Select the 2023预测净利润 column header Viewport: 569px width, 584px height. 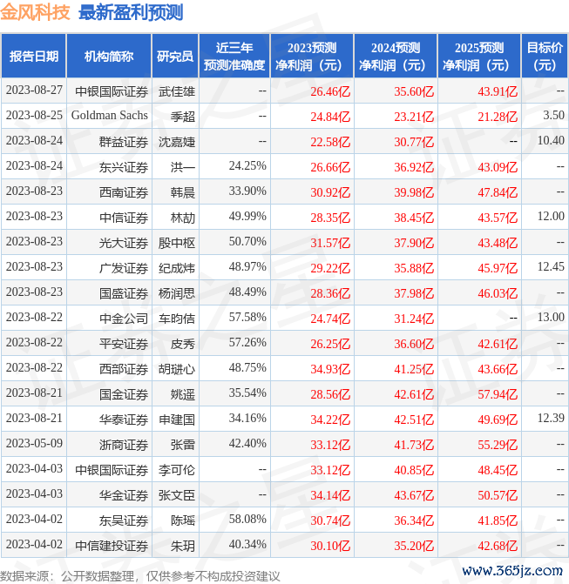point(312,57)
